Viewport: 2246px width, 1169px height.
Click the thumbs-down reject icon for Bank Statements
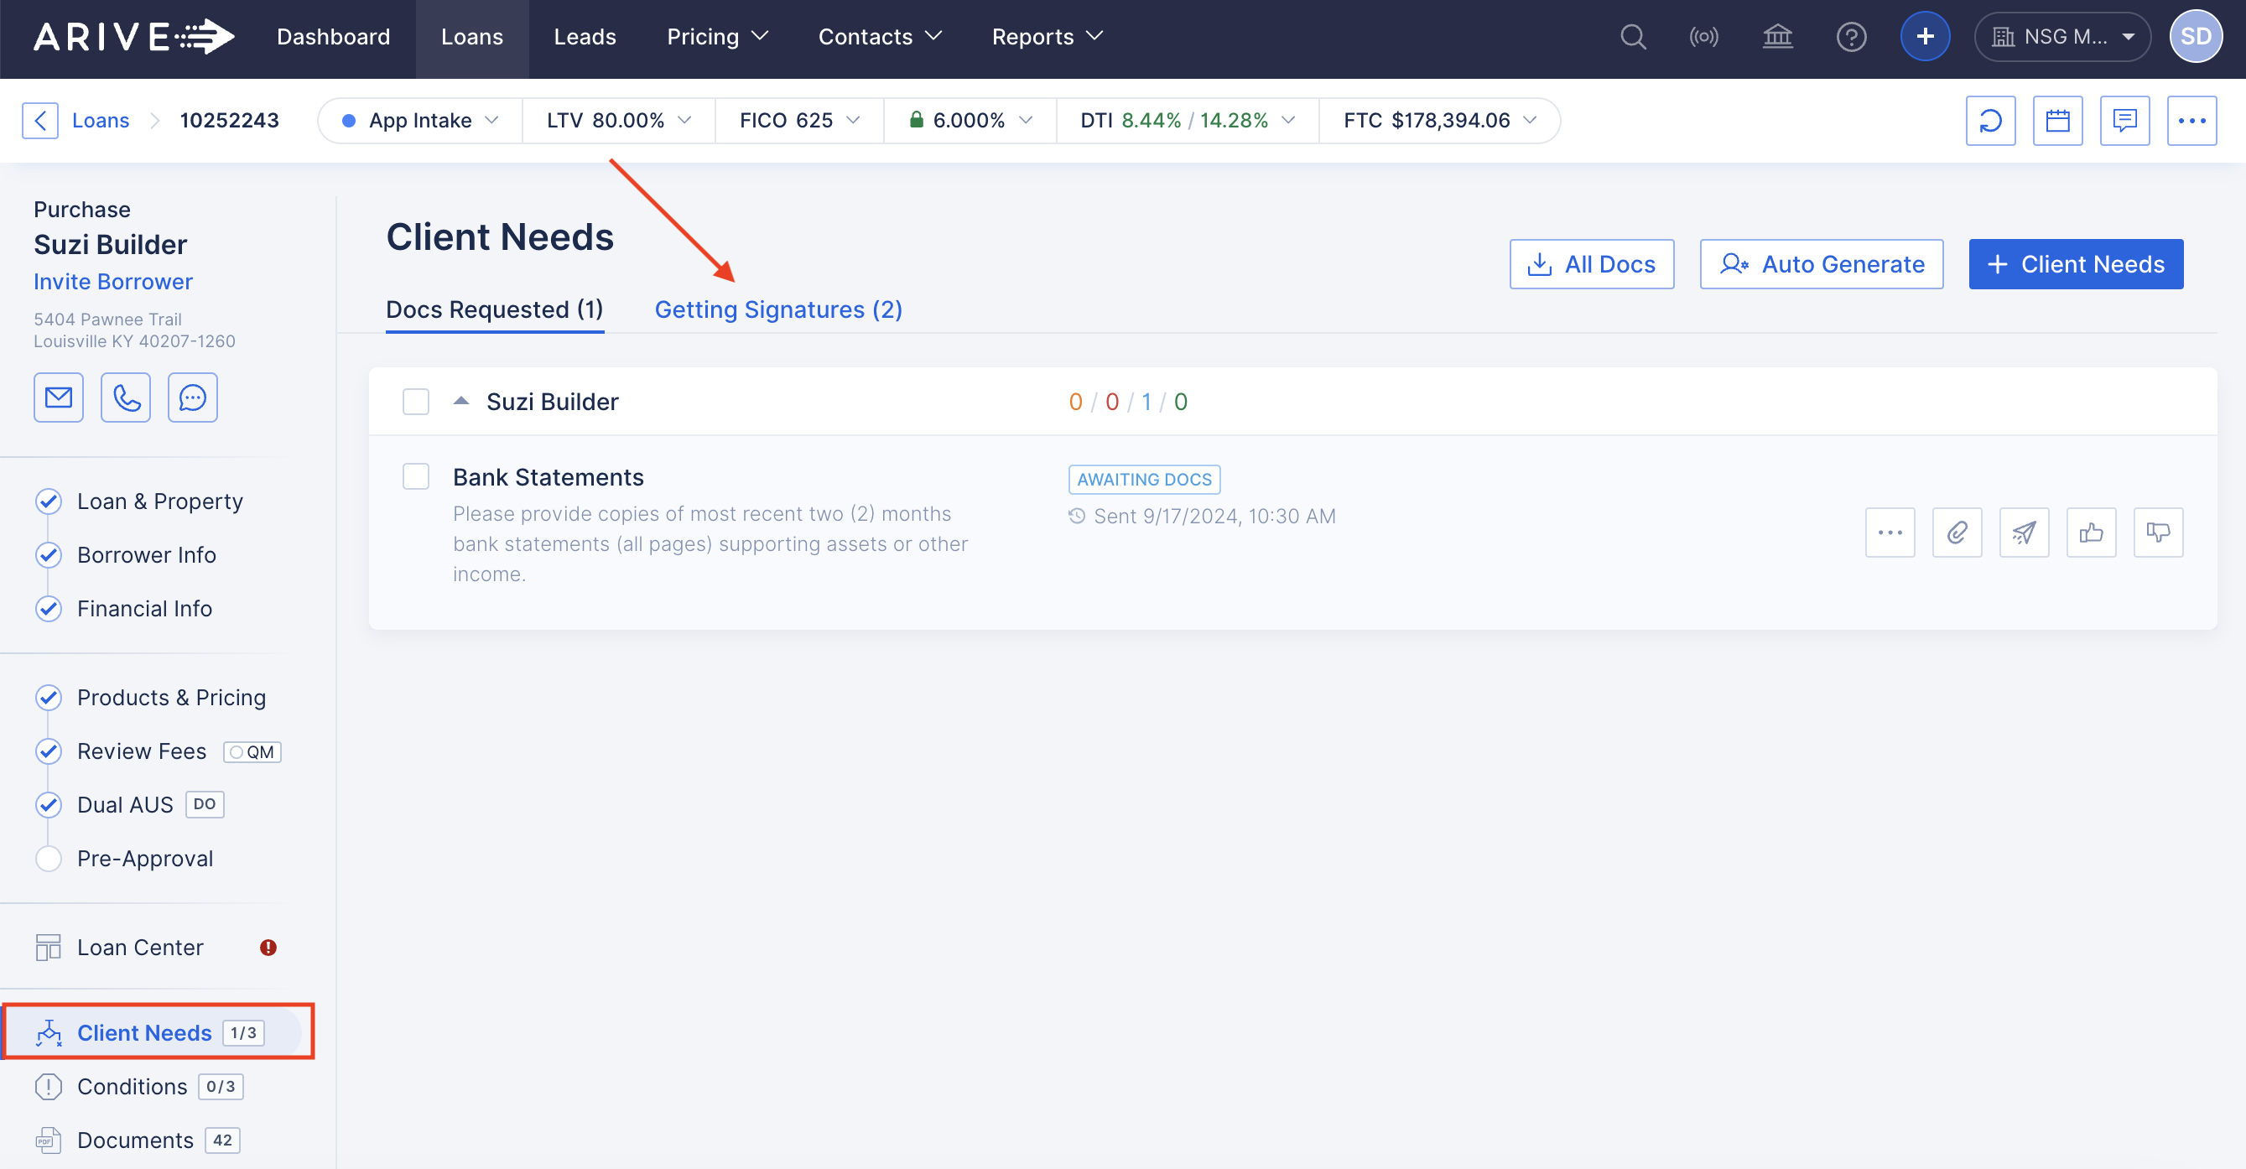point(2157,532)
